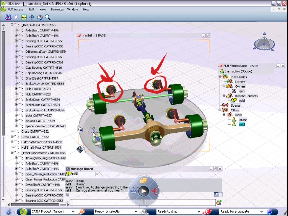Screen dimensions: 288x216
Task: Select contact mikil under work group
Action: [x=242, y=124]
